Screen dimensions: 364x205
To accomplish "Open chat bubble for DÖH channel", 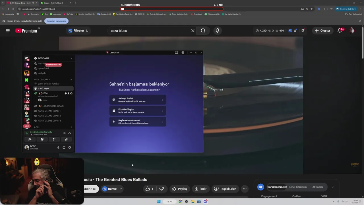I will click(66, 93).
